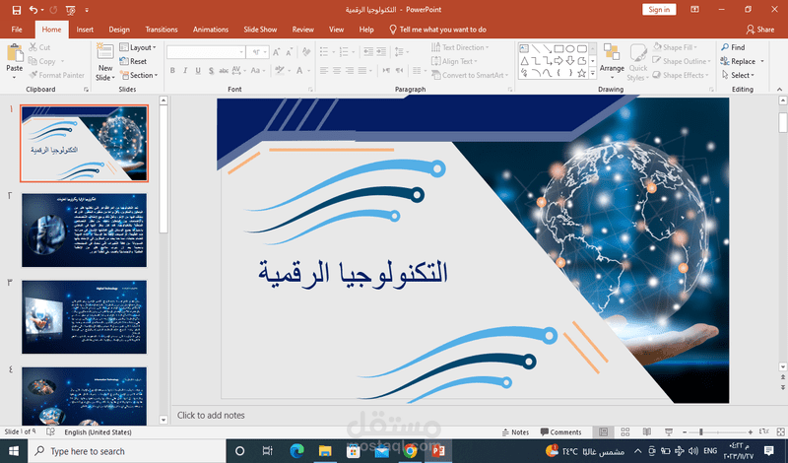Toggle Italic formatting button

click(x=185, y=70)
